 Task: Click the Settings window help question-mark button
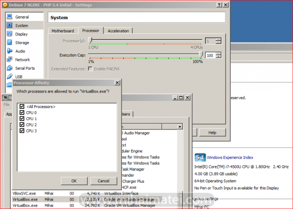[x=219, y=5]
